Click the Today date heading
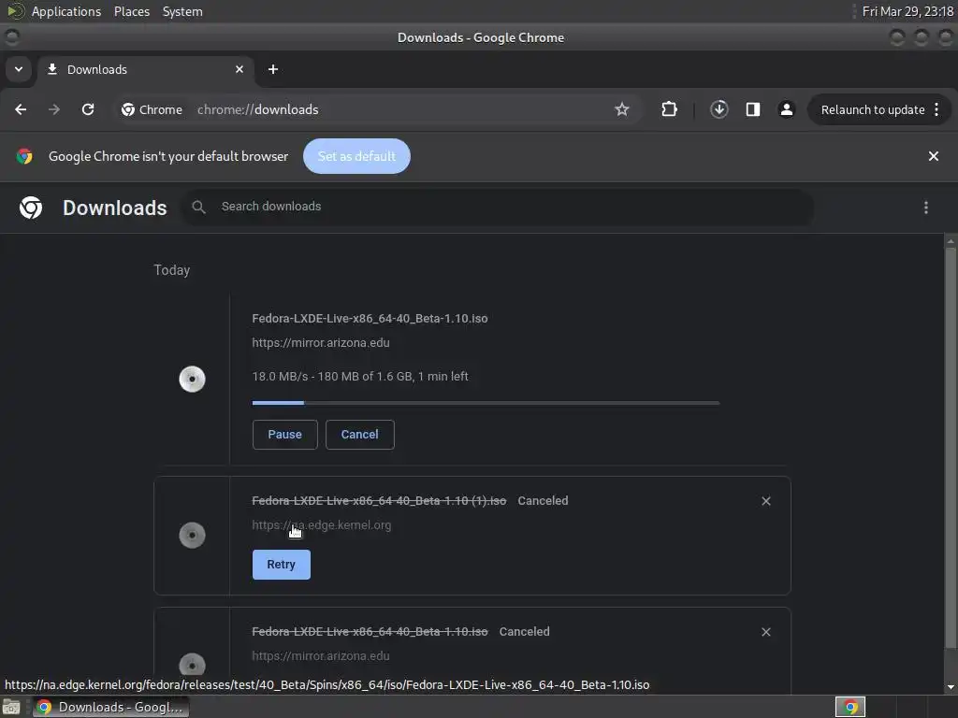The width and height of the screenshot is (958, 718). [172, 270]
